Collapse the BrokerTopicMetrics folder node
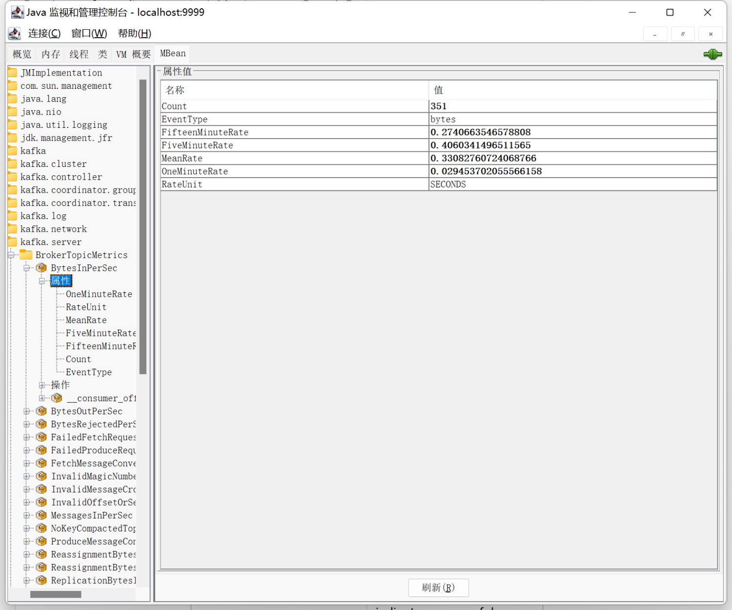Viewport: 732px width, 610px height. (x=11, y=255)
